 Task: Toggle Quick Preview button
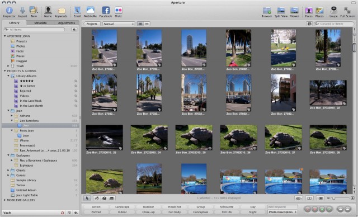(x=320, y=198)
